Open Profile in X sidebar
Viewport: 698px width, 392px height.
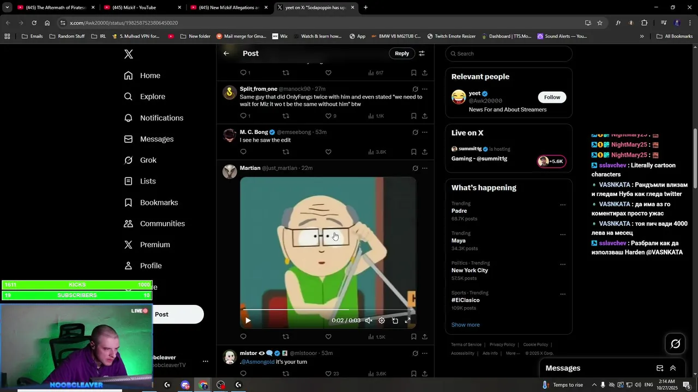tap(143, 266)
